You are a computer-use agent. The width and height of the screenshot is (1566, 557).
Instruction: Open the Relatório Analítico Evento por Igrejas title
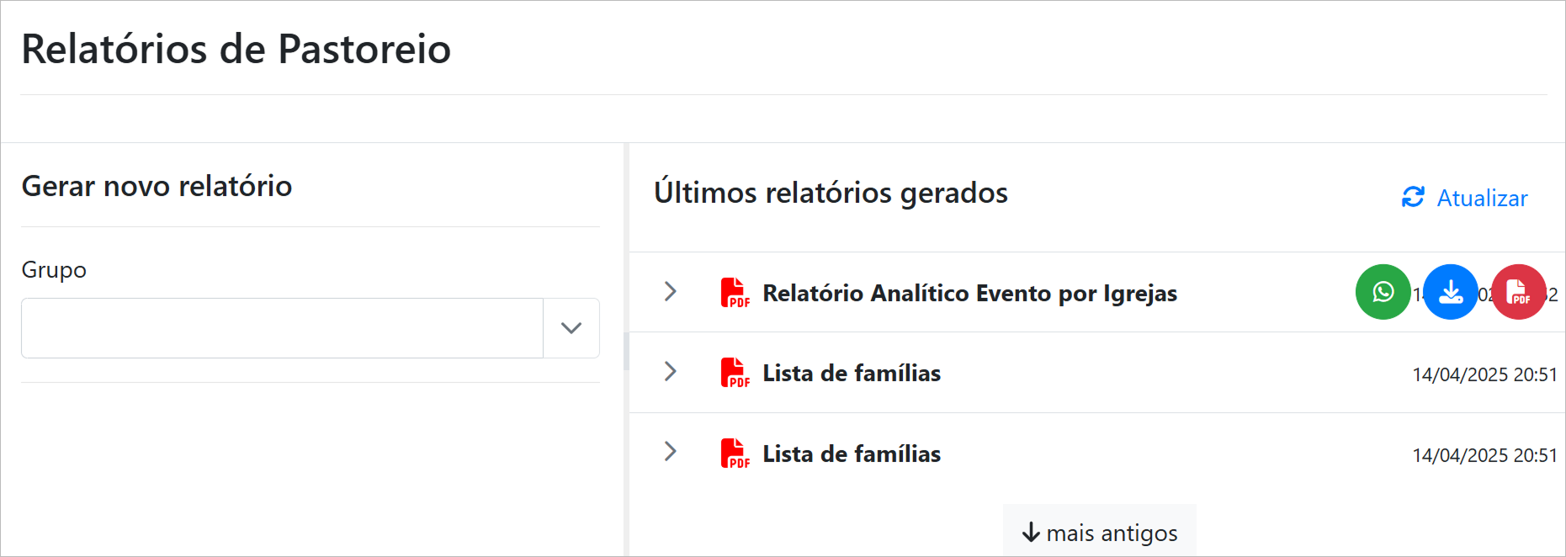point(969,293)
